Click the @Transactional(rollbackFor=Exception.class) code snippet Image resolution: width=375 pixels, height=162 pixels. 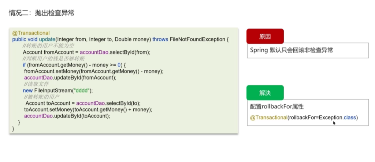coord(304,117)
